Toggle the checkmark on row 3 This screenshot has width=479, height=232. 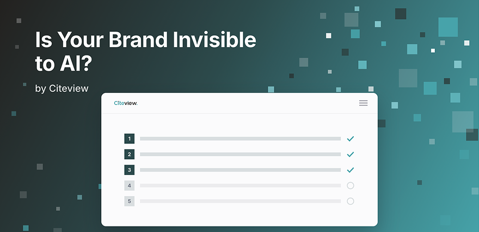[351, 170]
